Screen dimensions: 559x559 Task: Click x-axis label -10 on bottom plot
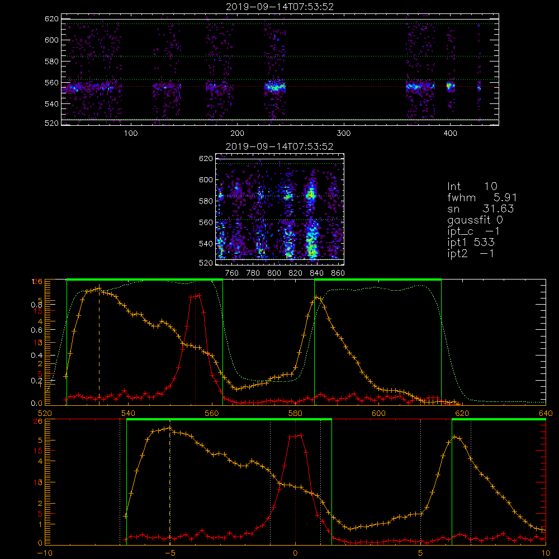pos(45,553)
